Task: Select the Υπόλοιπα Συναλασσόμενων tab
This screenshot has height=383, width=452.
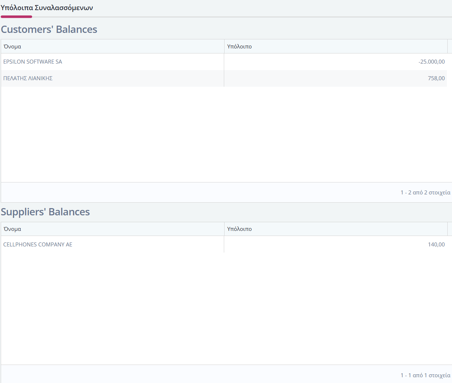Action: point(47,8)
